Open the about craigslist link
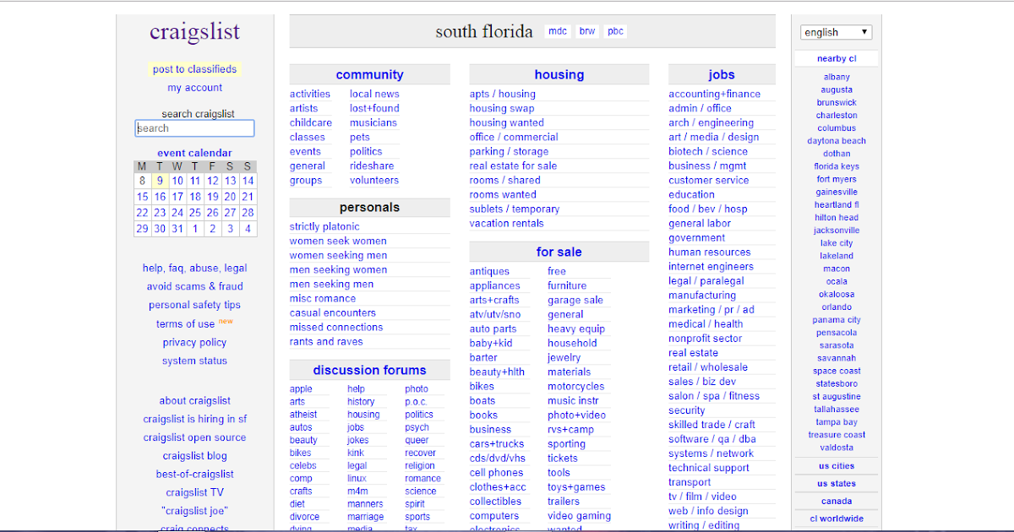 click(x=194, y=401)
